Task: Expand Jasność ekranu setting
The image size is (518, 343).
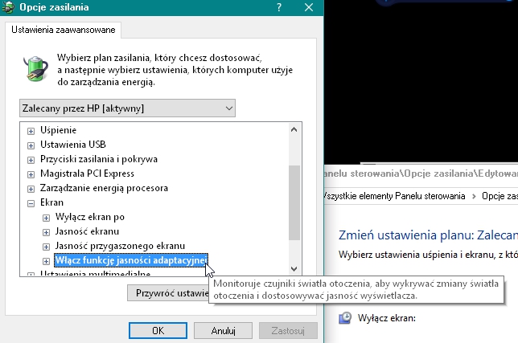Action: (x=47, y=232)
